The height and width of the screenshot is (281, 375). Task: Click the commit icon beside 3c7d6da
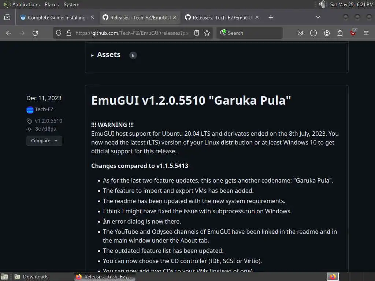[x=29, y=129]
